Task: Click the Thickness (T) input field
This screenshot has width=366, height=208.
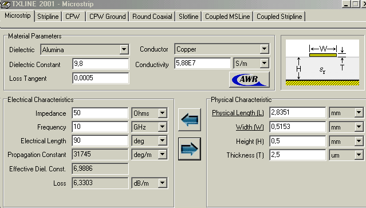Action: click(x=298, y=155)
